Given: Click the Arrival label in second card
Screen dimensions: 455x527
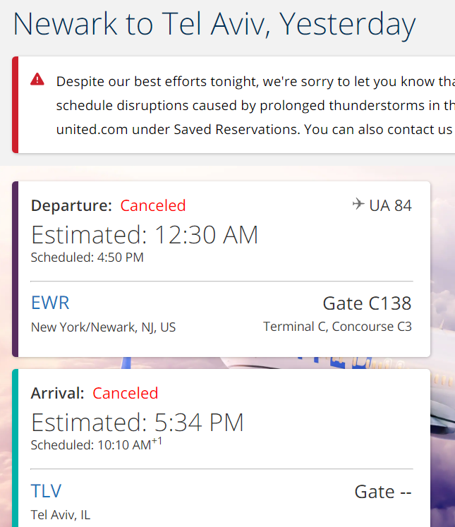Looking at the screenshot, I should coord(57,393).
